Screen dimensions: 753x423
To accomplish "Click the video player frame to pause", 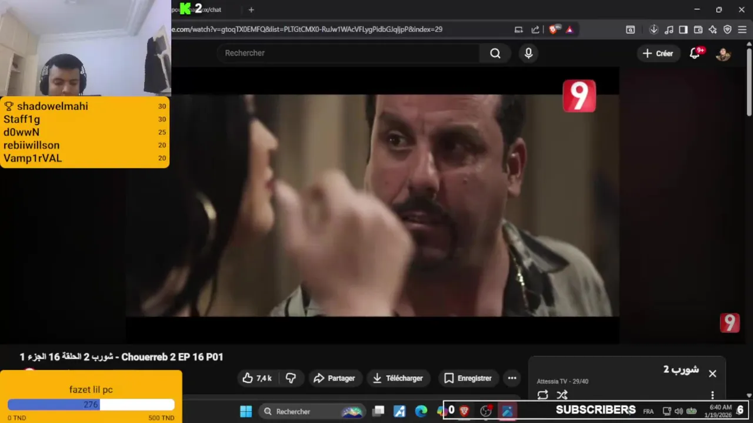I will 372,206.
